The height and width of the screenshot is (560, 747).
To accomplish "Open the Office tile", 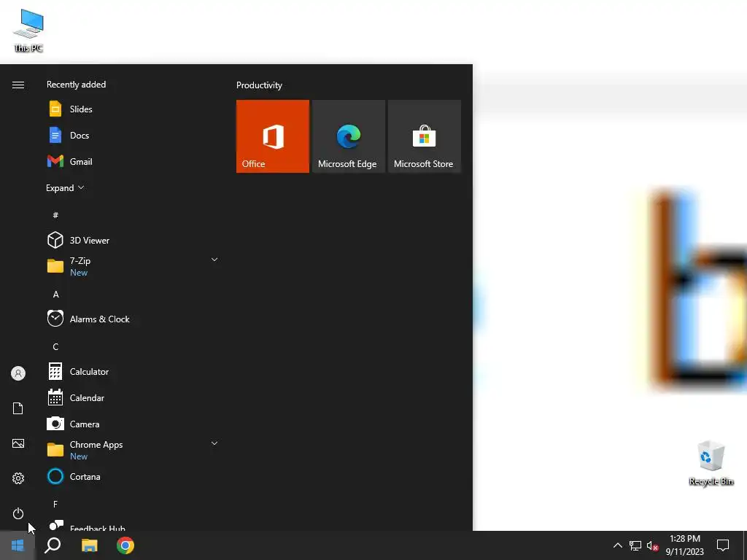I will point(273,136).
